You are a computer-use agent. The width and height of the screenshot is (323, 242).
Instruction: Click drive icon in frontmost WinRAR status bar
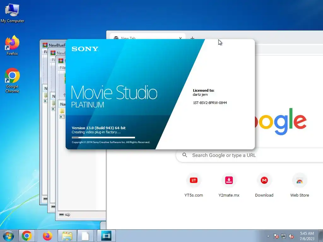pyautogui.click(x=62, y=215)
